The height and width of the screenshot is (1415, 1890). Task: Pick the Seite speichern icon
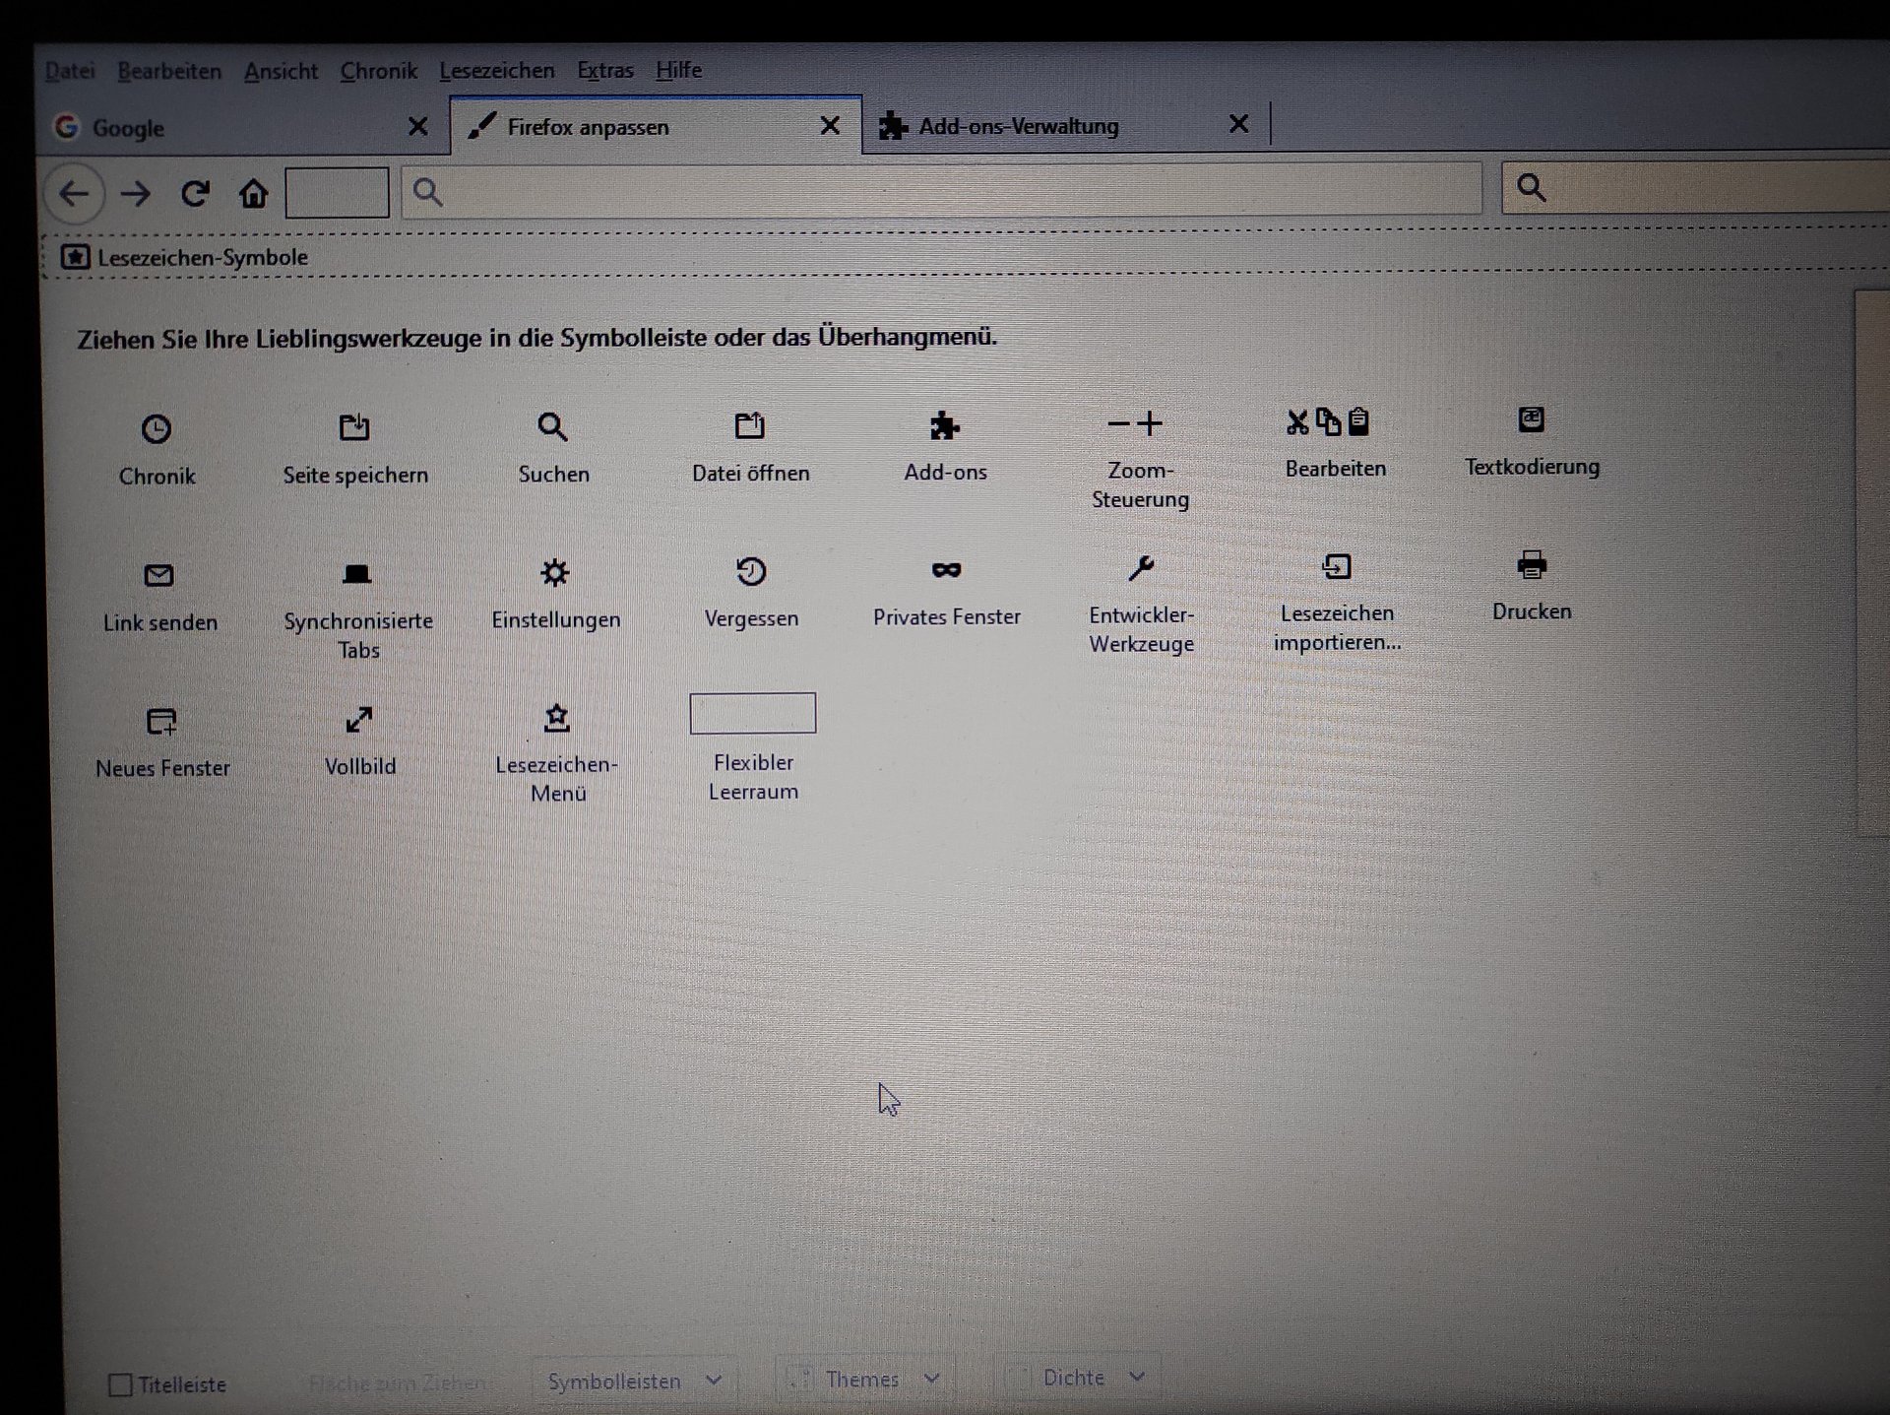tap(354, 427)
